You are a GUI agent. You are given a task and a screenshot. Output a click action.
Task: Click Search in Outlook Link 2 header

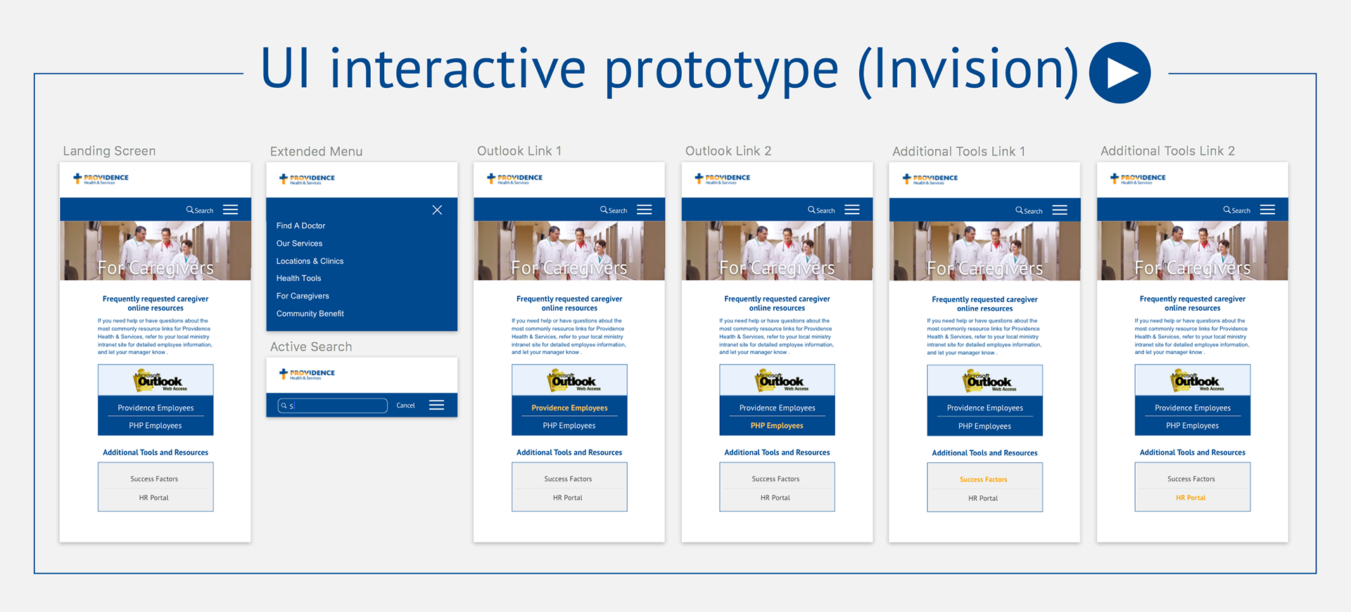821,210
